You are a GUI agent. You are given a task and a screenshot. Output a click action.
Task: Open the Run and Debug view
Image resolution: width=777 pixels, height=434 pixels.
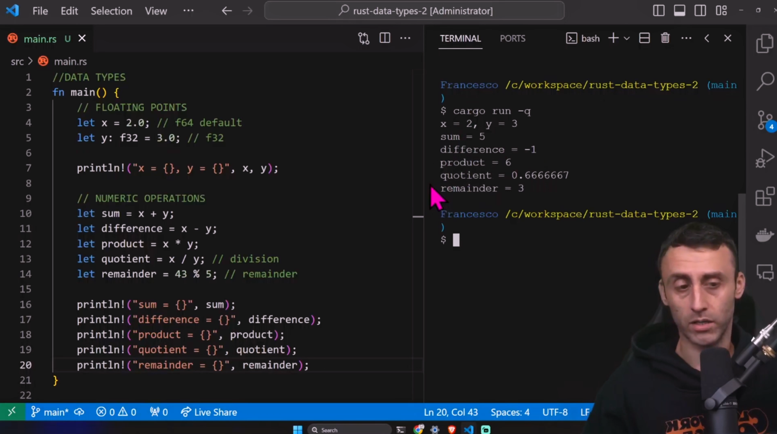coord(765,159)
